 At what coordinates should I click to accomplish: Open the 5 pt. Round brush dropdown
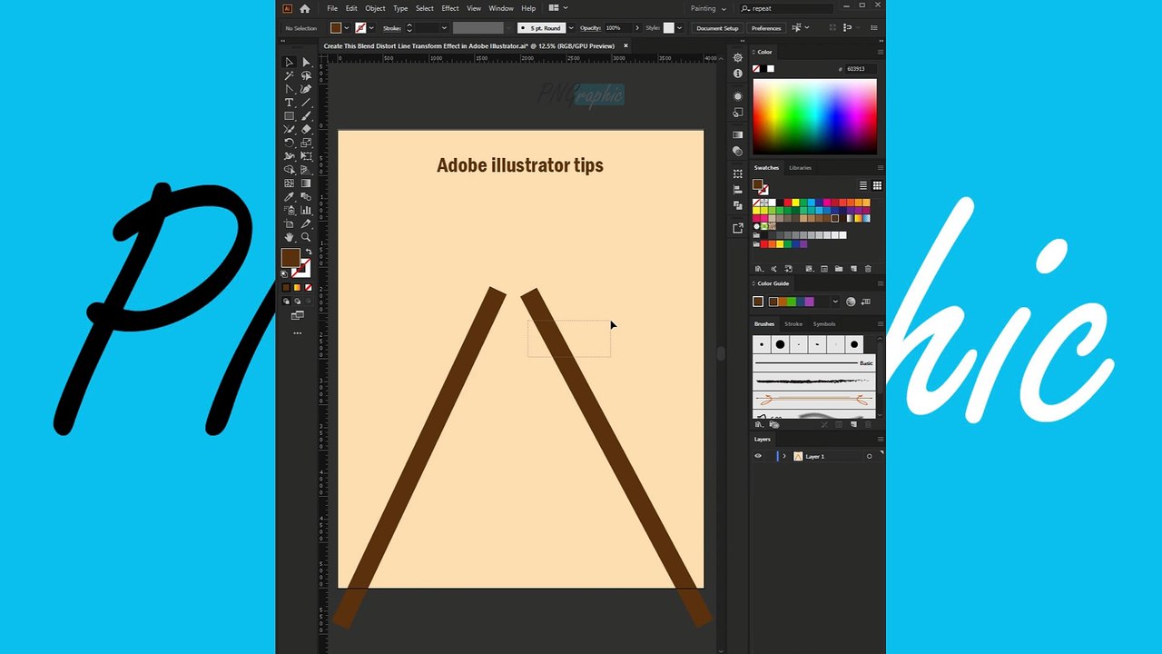[569, 28]
